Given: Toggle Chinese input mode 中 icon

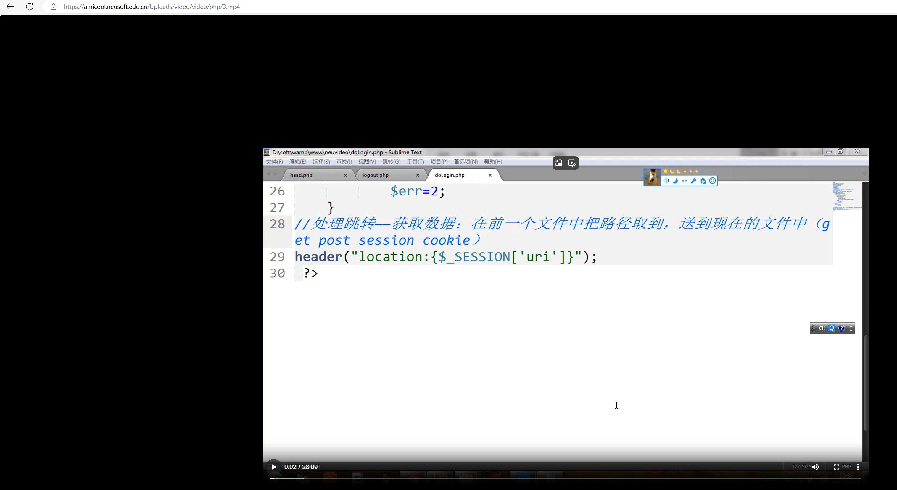Looking at the screenshot, I should click(x=666, y=181).
